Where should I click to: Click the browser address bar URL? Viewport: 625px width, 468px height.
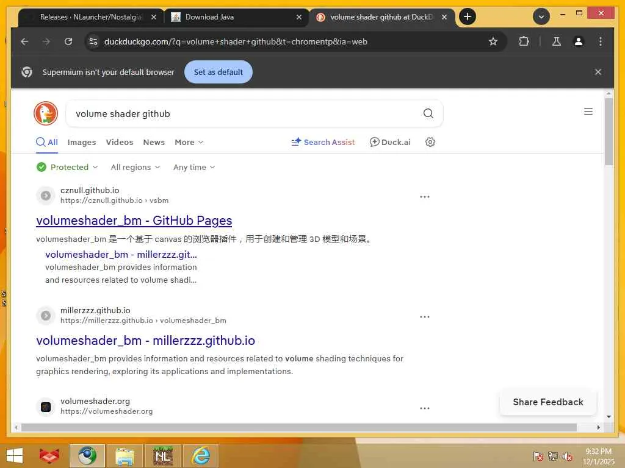coord(236,41)
